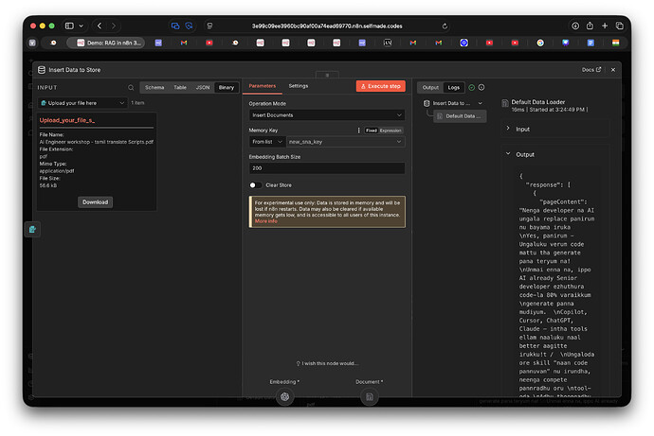Image resolution: width=654 pixels, height=436 pixels.
Task: Click the India flag favicon tab
Action: pos(616,43)
